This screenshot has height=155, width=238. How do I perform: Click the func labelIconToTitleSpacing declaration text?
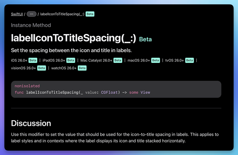[83, 93]
